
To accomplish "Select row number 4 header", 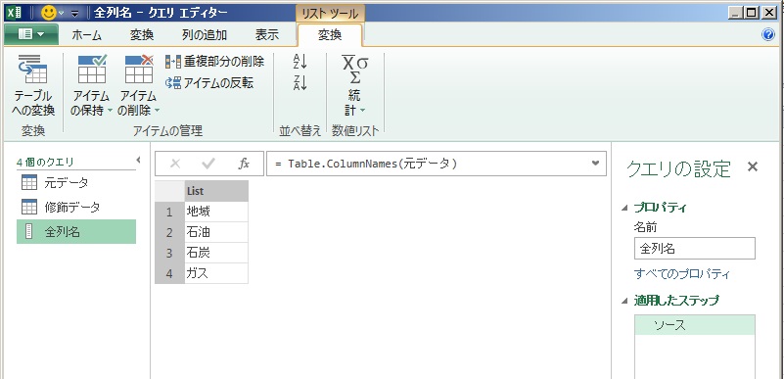I will (x=169, y=273).
